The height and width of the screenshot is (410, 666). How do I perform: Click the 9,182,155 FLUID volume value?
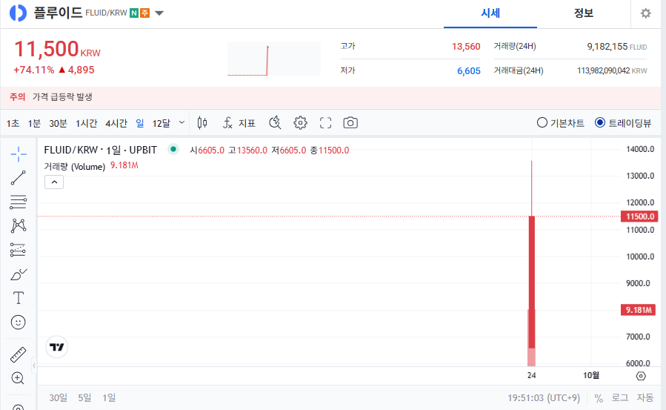[616, 47]
